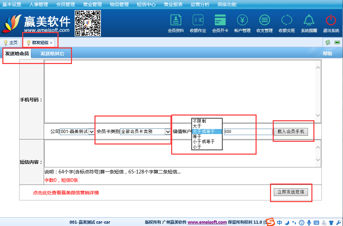Click the 储值帐户 amount field showing 800
The image size is (343, 226).
point(247,132)
